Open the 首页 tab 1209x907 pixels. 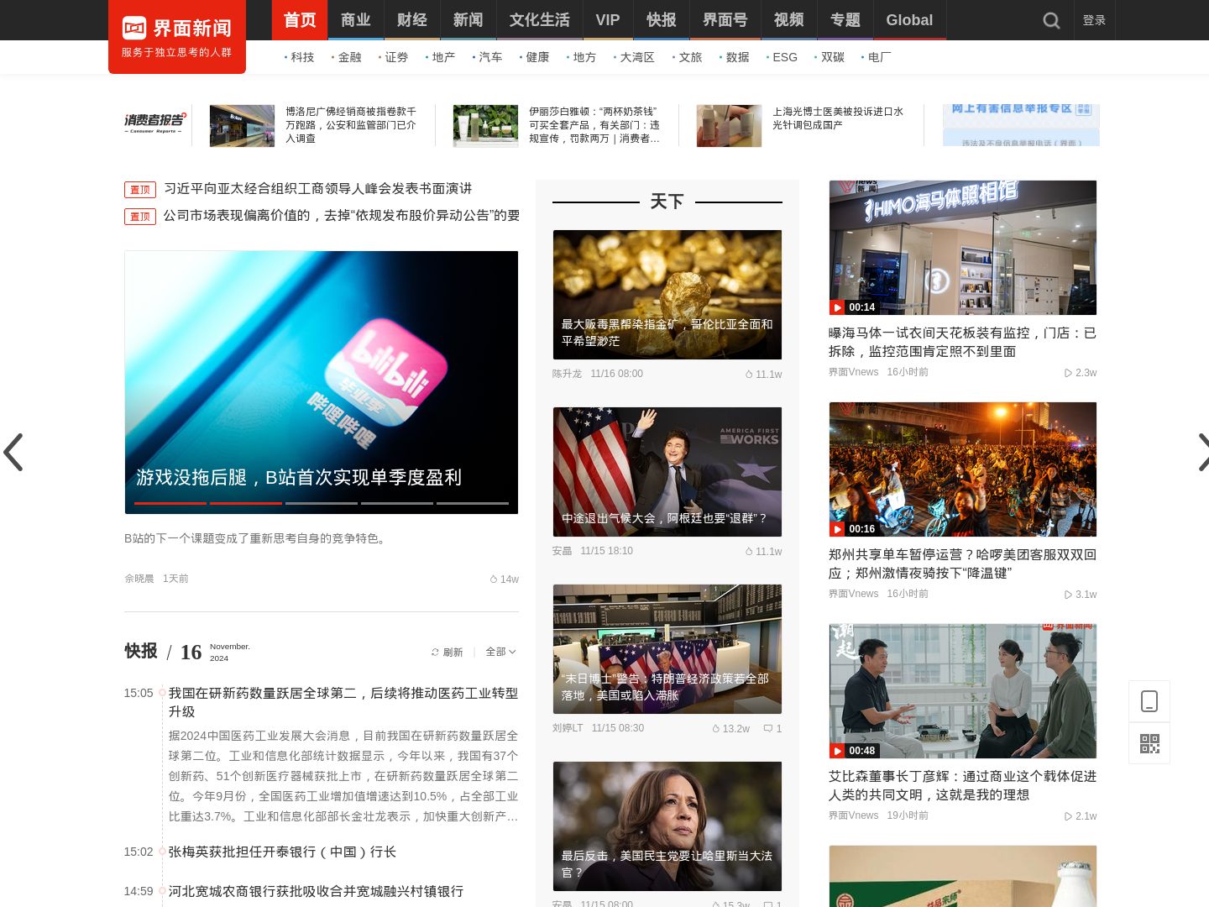click(300, 20)
